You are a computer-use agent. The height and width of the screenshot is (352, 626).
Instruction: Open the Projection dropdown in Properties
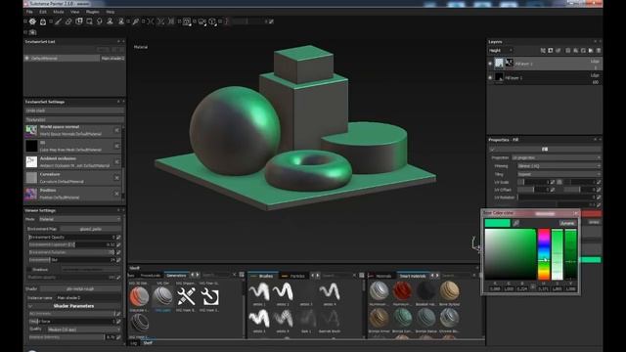tap(557, 157)
